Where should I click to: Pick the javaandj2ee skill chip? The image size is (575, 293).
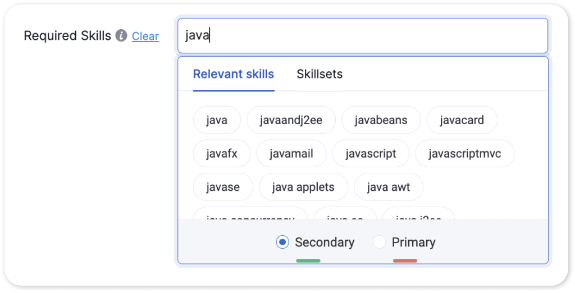tap(291, 120)
